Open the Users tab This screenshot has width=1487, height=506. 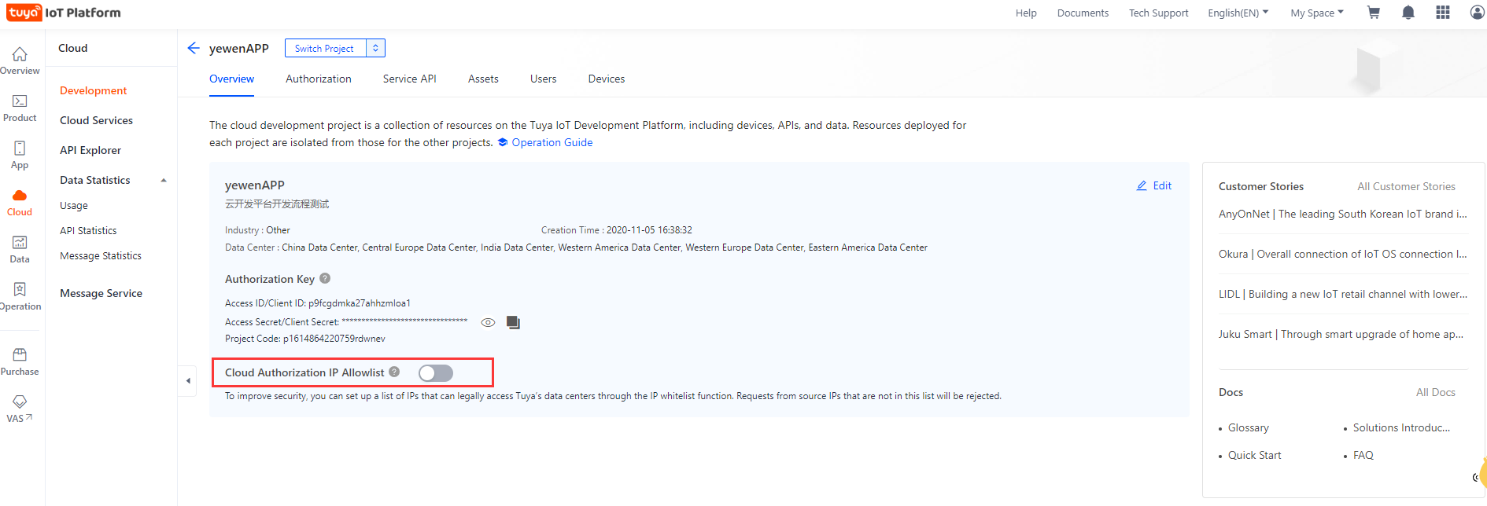pyautogui.click(x=544, y=79)
